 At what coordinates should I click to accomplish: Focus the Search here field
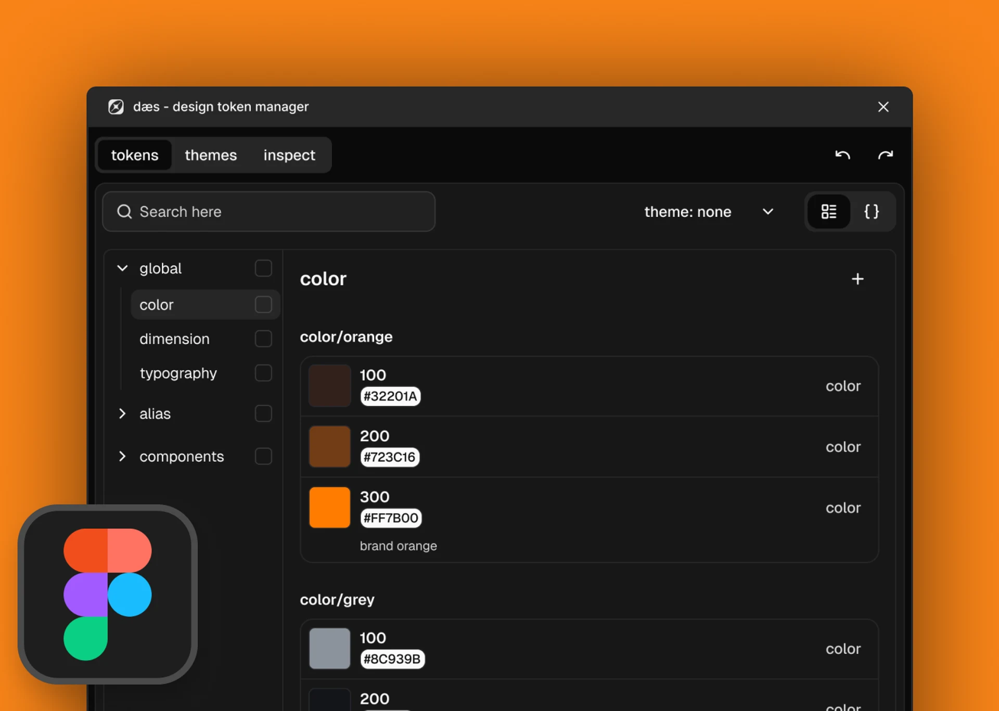[268, 211]
